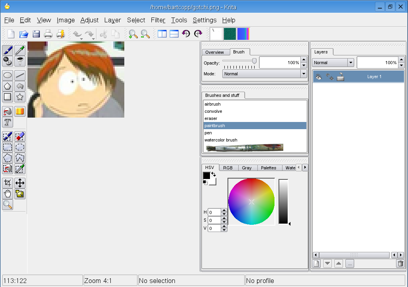The height and width of the screenshot is (287, 408).
Task: Show more color tabs with right arrow
Action: click(305, 167)
